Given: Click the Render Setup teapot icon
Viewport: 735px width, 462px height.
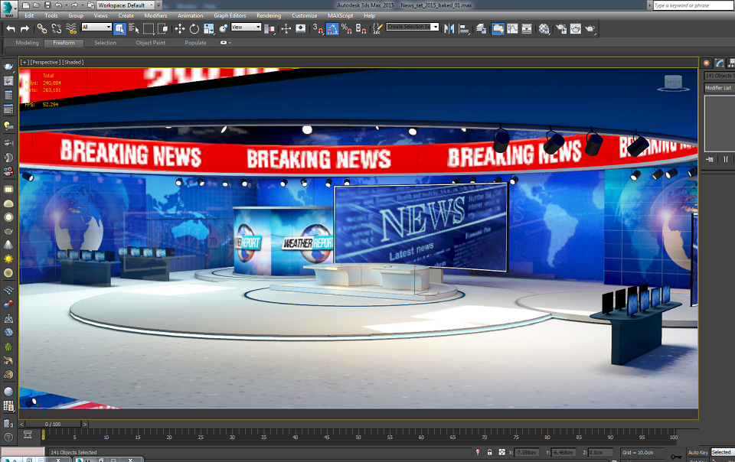Looking at the screenshot, I should pyautogui.click(x=561, y=29).
